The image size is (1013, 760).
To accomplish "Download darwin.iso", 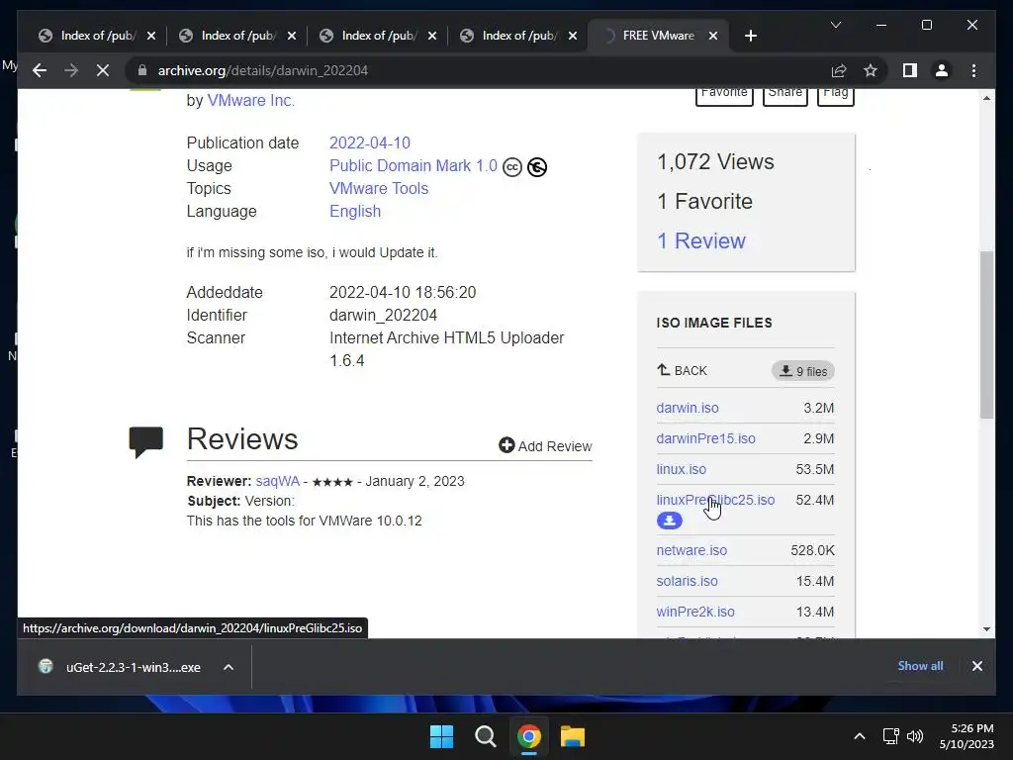I will pos(688,408).
